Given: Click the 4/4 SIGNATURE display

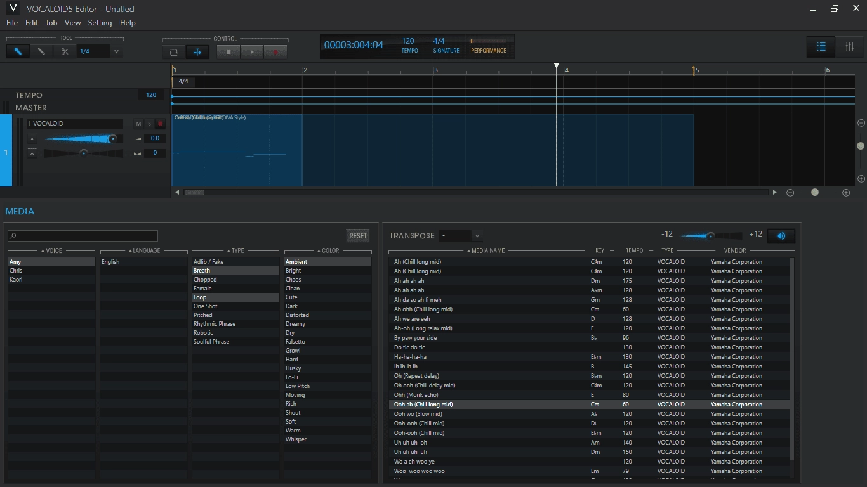Looking at the screenshot, I should tap(446, 46).
